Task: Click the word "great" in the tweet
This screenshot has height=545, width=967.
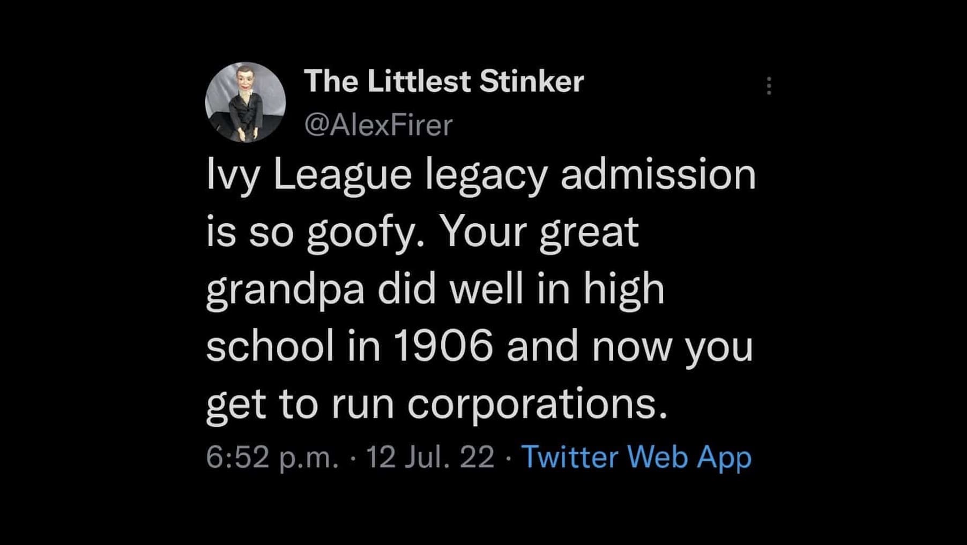Action: (x=589, y=233)
